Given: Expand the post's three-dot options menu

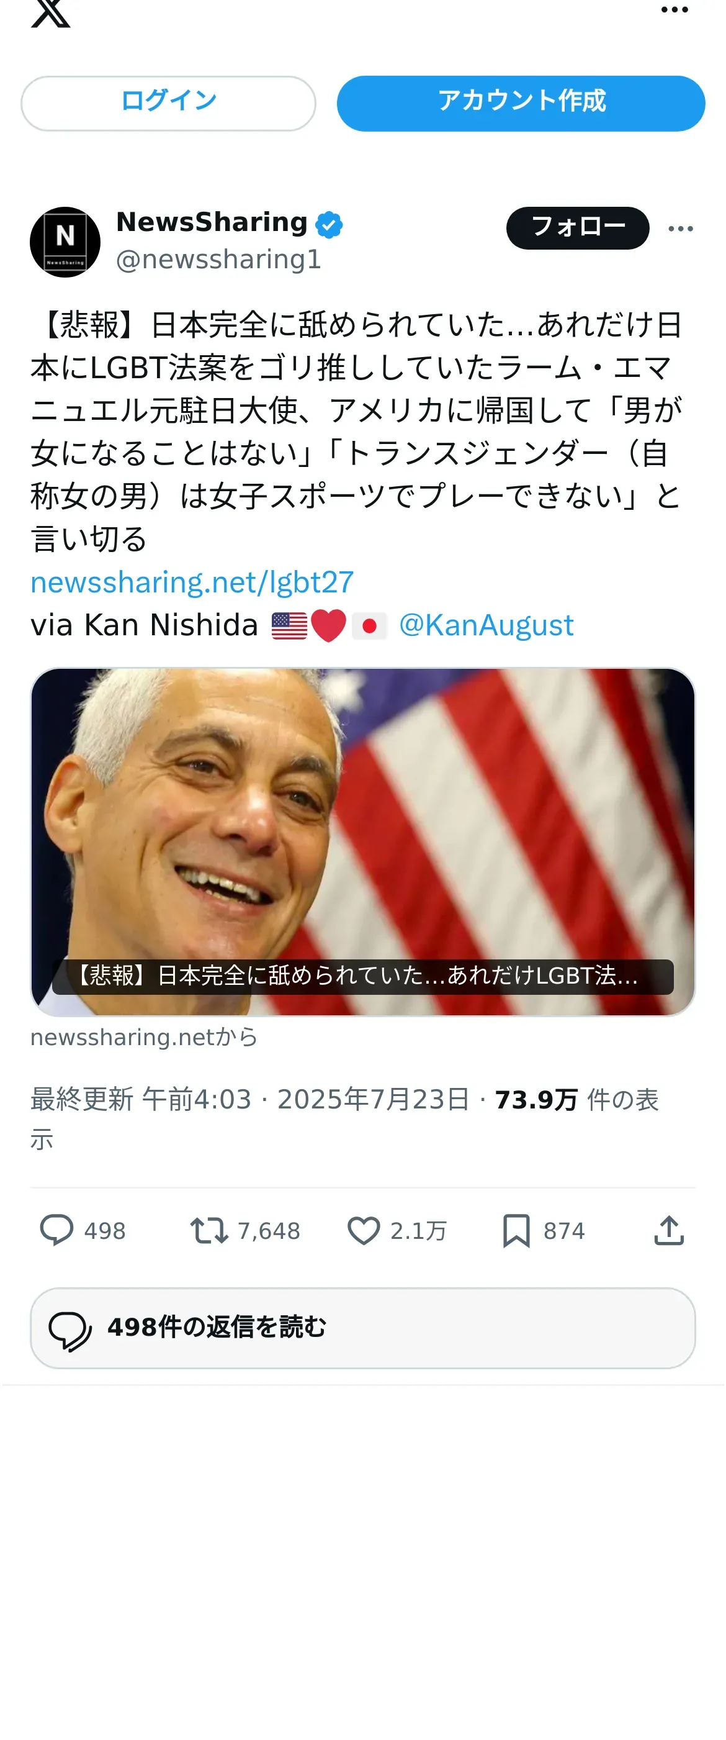Looking at the screenshot, I should 680,229.
